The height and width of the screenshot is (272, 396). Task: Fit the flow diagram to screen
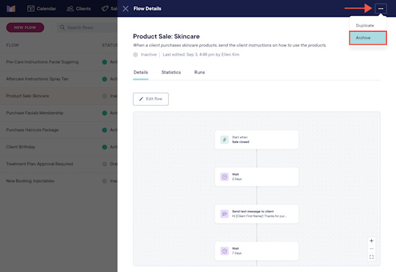pos(371,257)
